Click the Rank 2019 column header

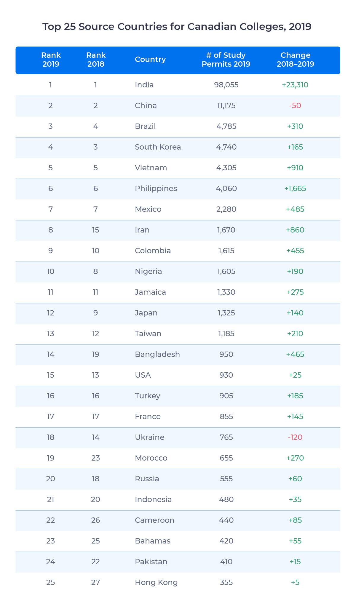[51, 60]
